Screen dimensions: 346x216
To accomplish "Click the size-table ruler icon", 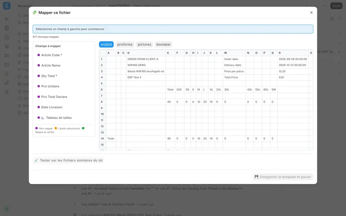I will point(43,118).
